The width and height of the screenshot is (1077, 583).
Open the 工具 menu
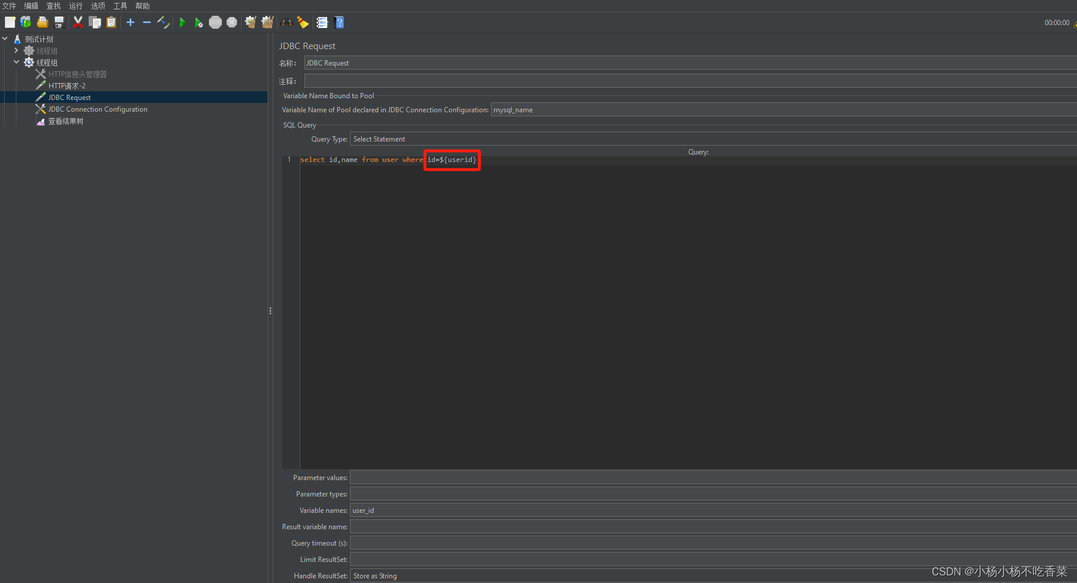pyautogui.click(x=121, y=6)
